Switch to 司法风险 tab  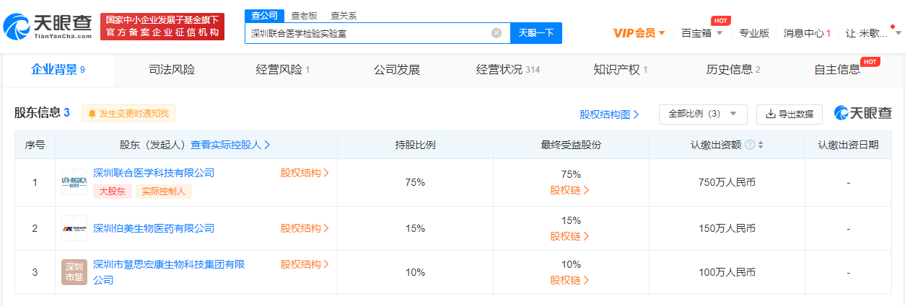click(x=172, y=70)
